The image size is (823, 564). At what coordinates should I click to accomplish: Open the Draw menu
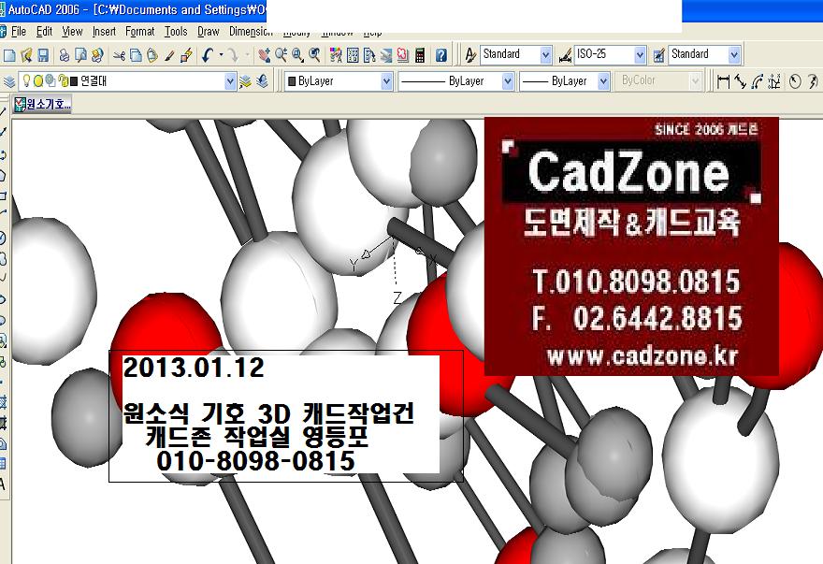pos(209,32)
